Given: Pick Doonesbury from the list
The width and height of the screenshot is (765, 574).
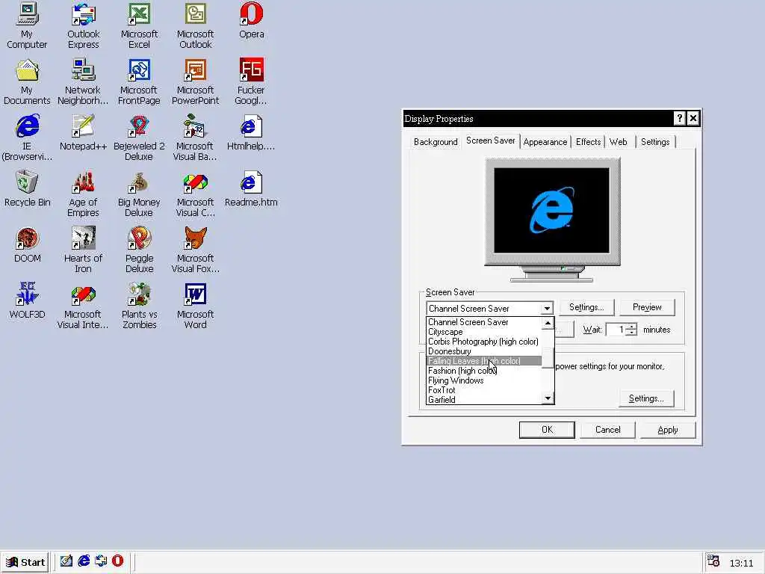Looking at the screenshot, I should (483, 351).
